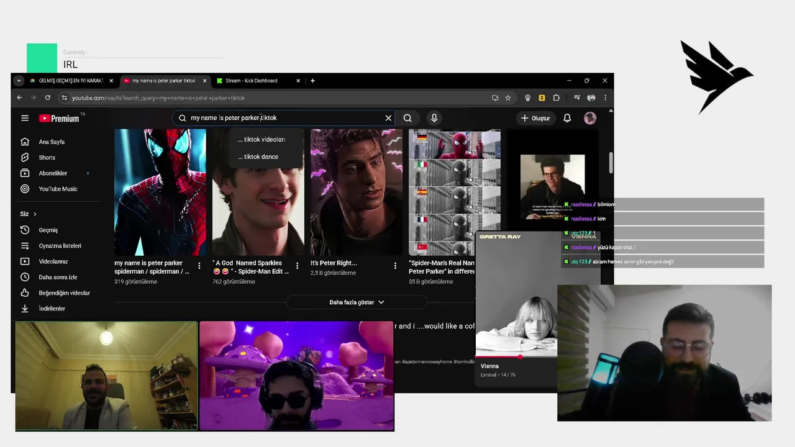Image resolution: width=795 pixels, height=447 pixels.
Task: Open 'A God Named Sparkles' video title
Action: 250,267
